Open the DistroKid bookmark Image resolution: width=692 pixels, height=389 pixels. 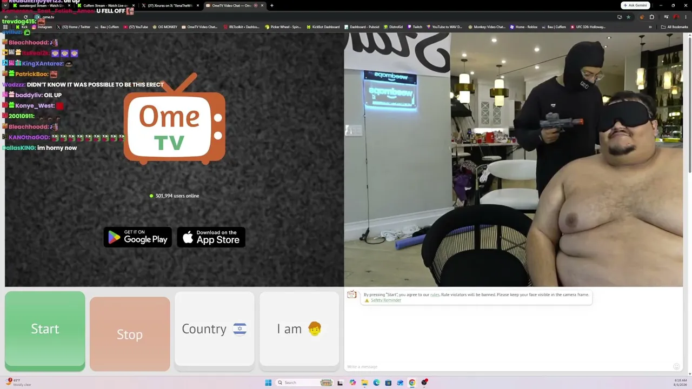point(393,27)
